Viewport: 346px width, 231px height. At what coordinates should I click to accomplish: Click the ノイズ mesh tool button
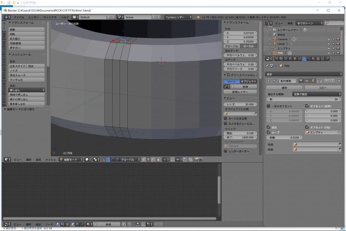pyautogui.click(x=27, y=71)
